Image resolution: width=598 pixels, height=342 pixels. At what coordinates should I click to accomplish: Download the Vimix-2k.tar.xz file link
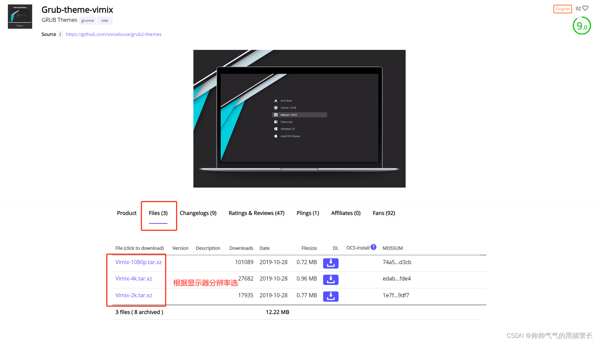pyautogui.click(x=134, y=295)
